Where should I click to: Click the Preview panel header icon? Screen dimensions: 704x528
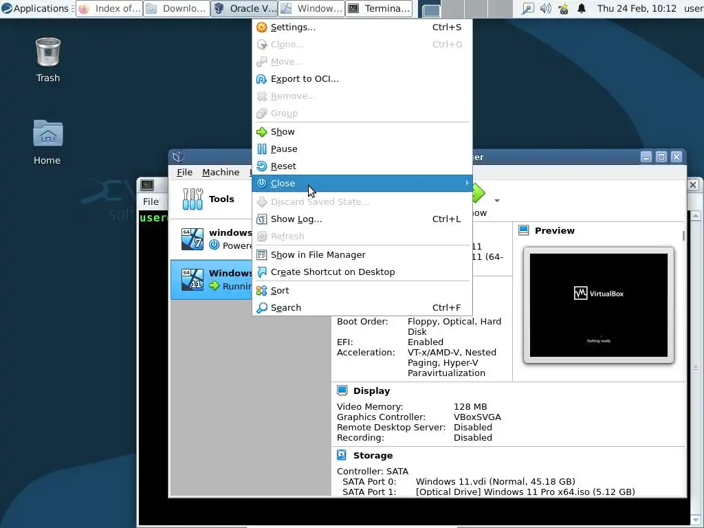[523, 231]
